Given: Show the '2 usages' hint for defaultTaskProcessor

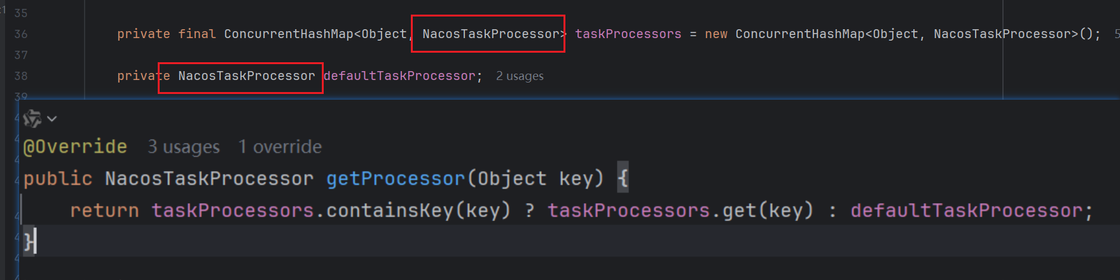Looking at the screenshot, I should [520, 76].
